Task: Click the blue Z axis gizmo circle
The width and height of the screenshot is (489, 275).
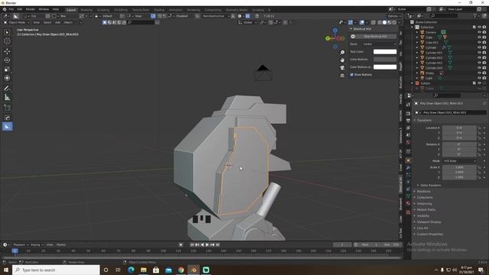Action: click(x=335, y=31)
